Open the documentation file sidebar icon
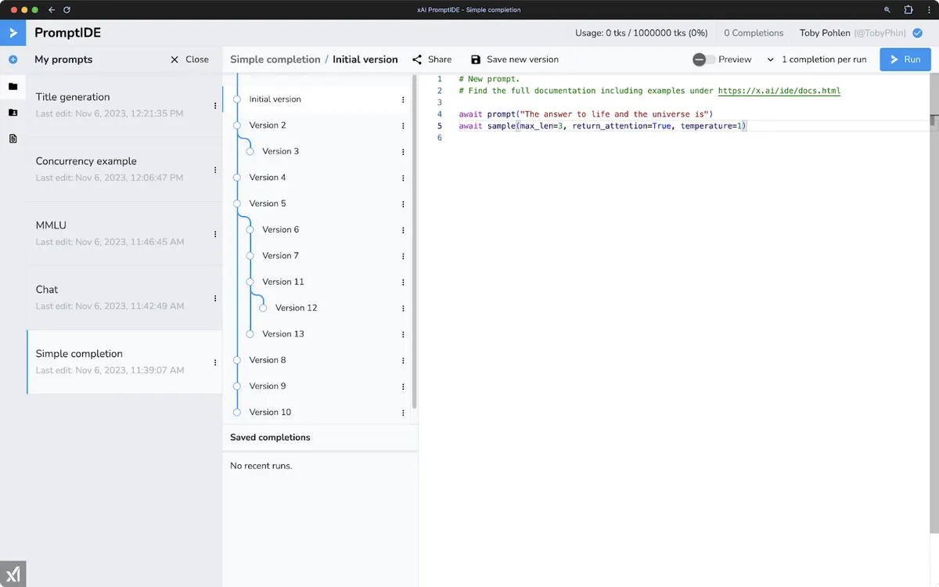 (x=13, y=139)
